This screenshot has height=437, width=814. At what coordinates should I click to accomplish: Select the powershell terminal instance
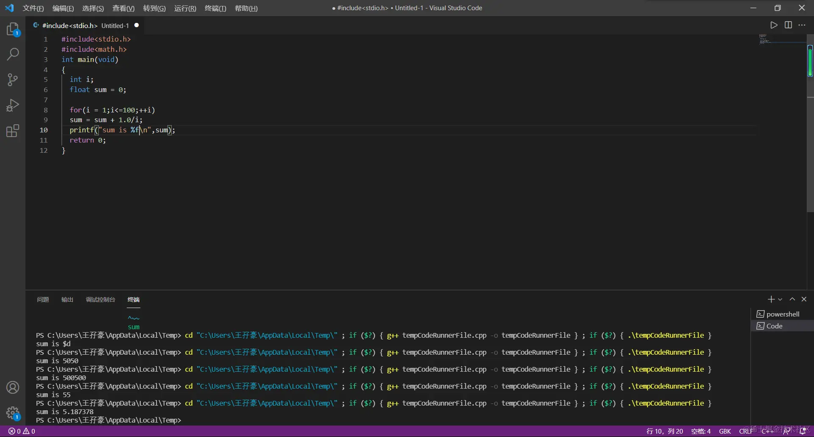[782, 314]
